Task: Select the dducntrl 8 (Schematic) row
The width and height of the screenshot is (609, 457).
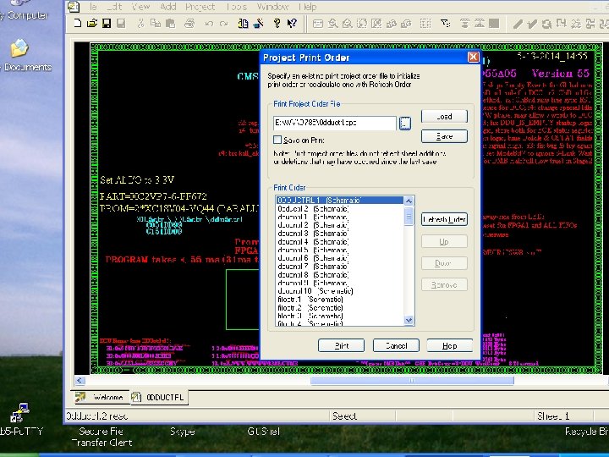Action: pos(340,275)
